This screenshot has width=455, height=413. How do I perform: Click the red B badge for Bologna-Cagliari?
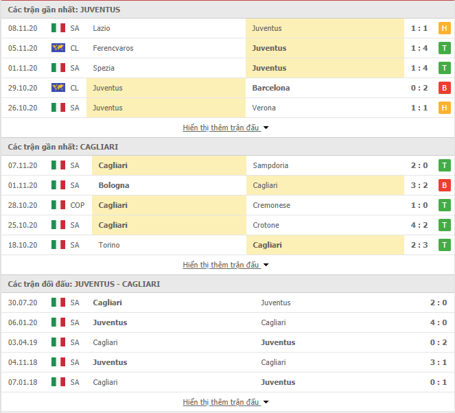444,185
